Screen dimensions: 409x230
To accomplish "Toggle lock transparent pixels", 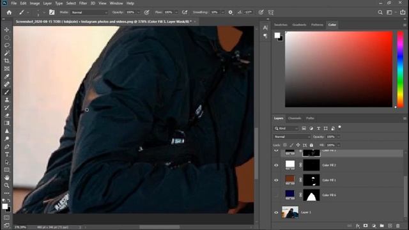I will click(285, 145).
